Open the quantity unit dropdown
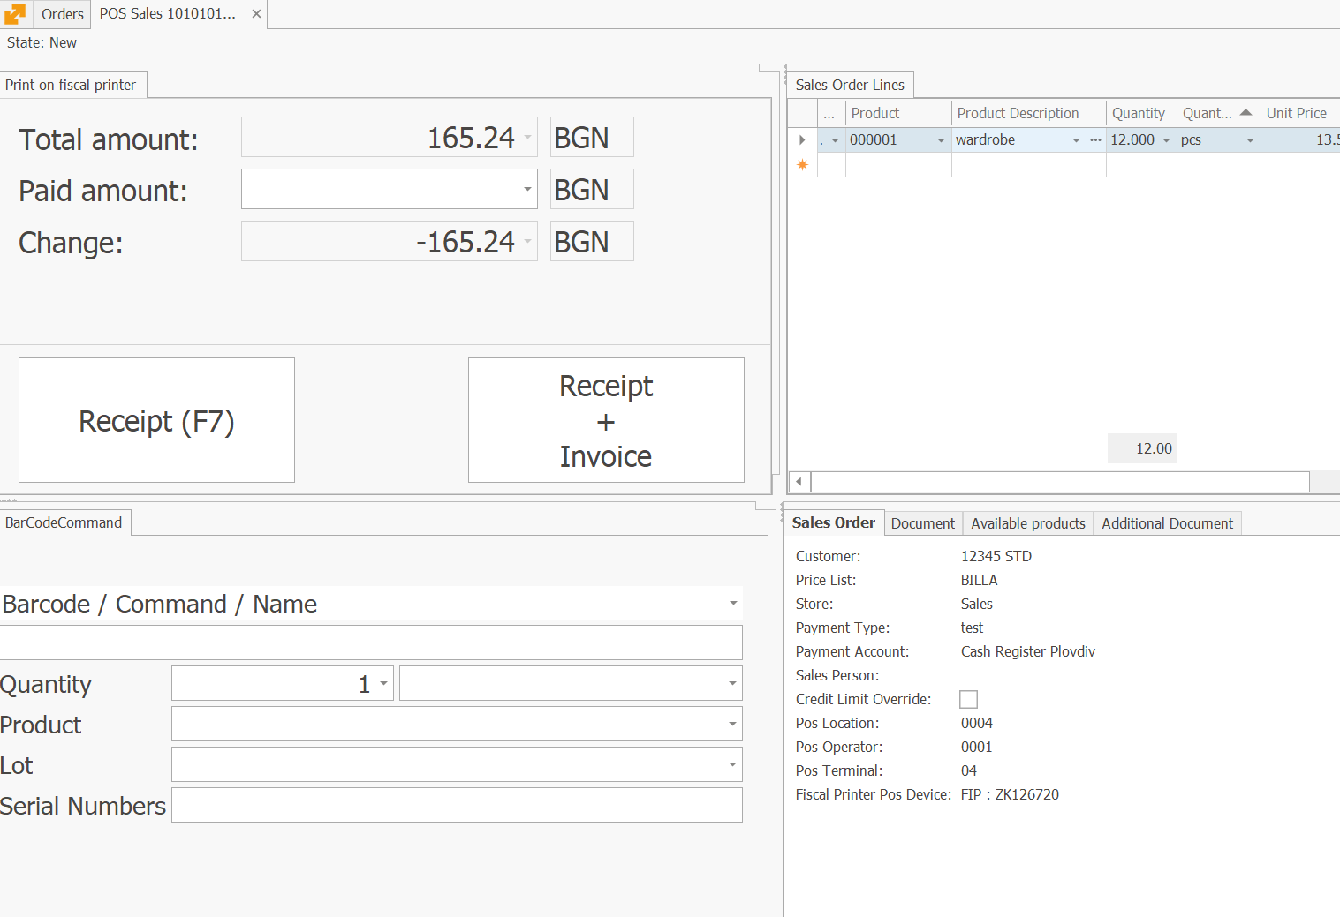The image size is (1340, 917). (x=732, y=683)
